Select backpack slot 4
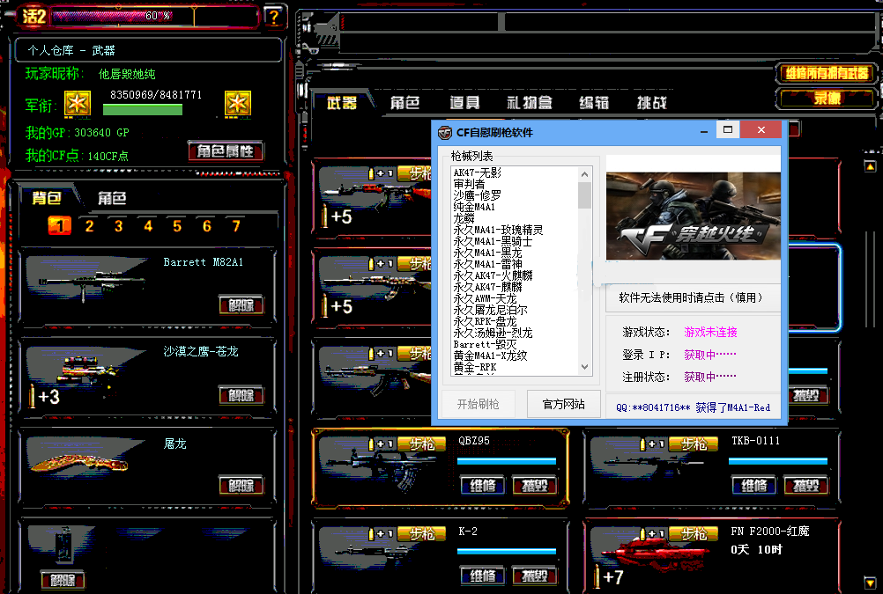Viewport: 883px width, 594px height. 148,226
